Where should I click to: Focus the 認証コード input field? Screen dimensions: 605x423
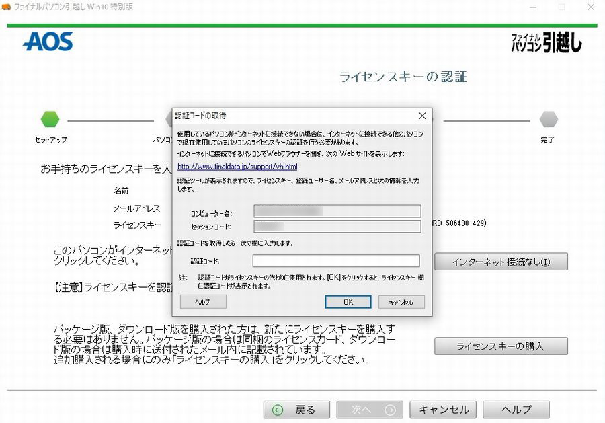point(336,261)
